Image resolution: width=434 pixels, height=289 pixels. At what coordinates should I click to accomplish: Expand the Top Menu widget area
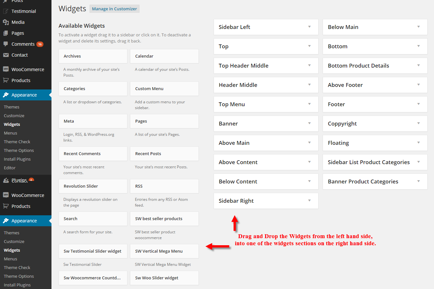point(266,104)
